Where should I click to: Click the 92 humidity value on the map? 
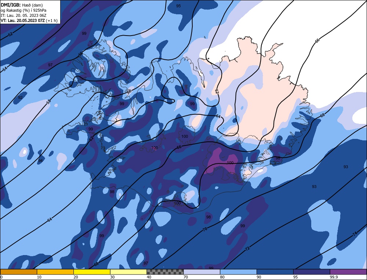click(20, 97)
